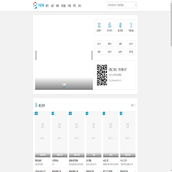Go to previous slide with left carousel arrow
The width and height of the screenshot is (172, 172).
[36, 55]
